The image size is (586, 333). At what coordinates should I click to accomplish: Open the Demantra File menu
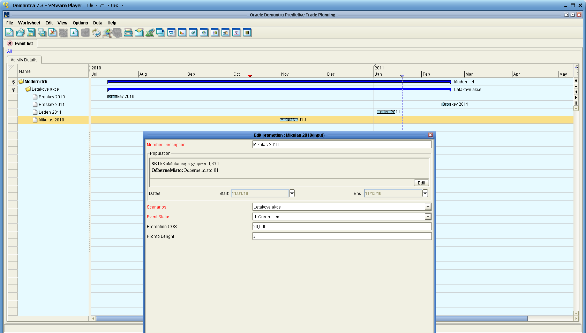(x=10, y=23)
